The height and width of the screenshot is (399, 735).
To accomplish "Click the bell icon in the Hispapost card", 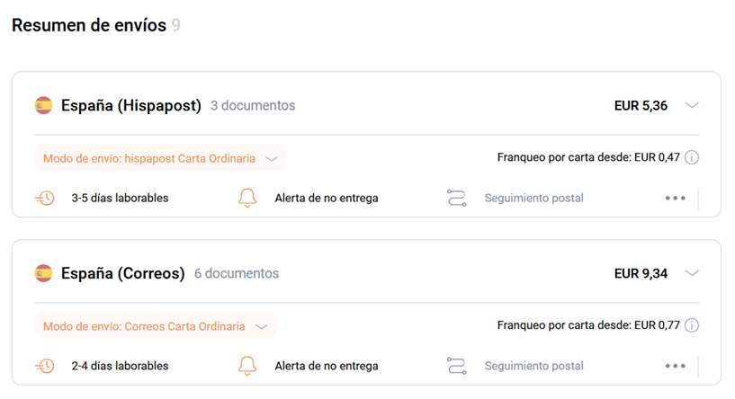I will pos(247,198).
